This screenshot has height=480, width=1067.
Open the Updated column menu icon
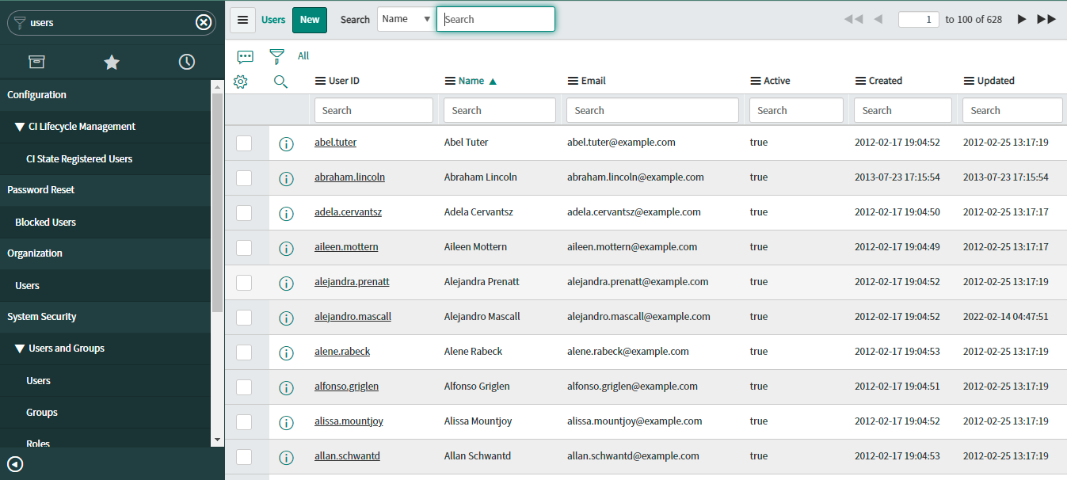click(970, 81)
